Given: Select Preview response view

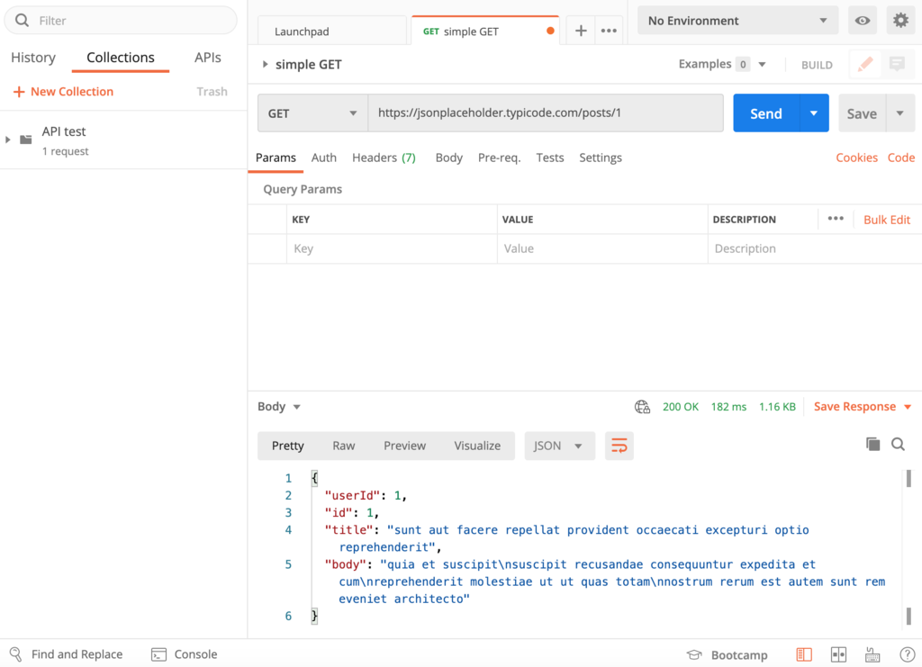Looking at the screenshot, I should 404,446.
